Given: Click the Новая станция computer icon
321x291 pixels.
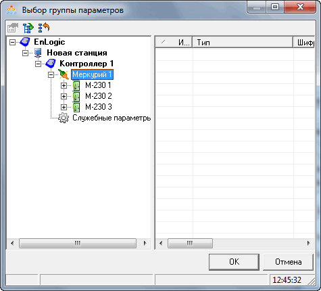Looking at the screenshot, I should tap(38, 53).
